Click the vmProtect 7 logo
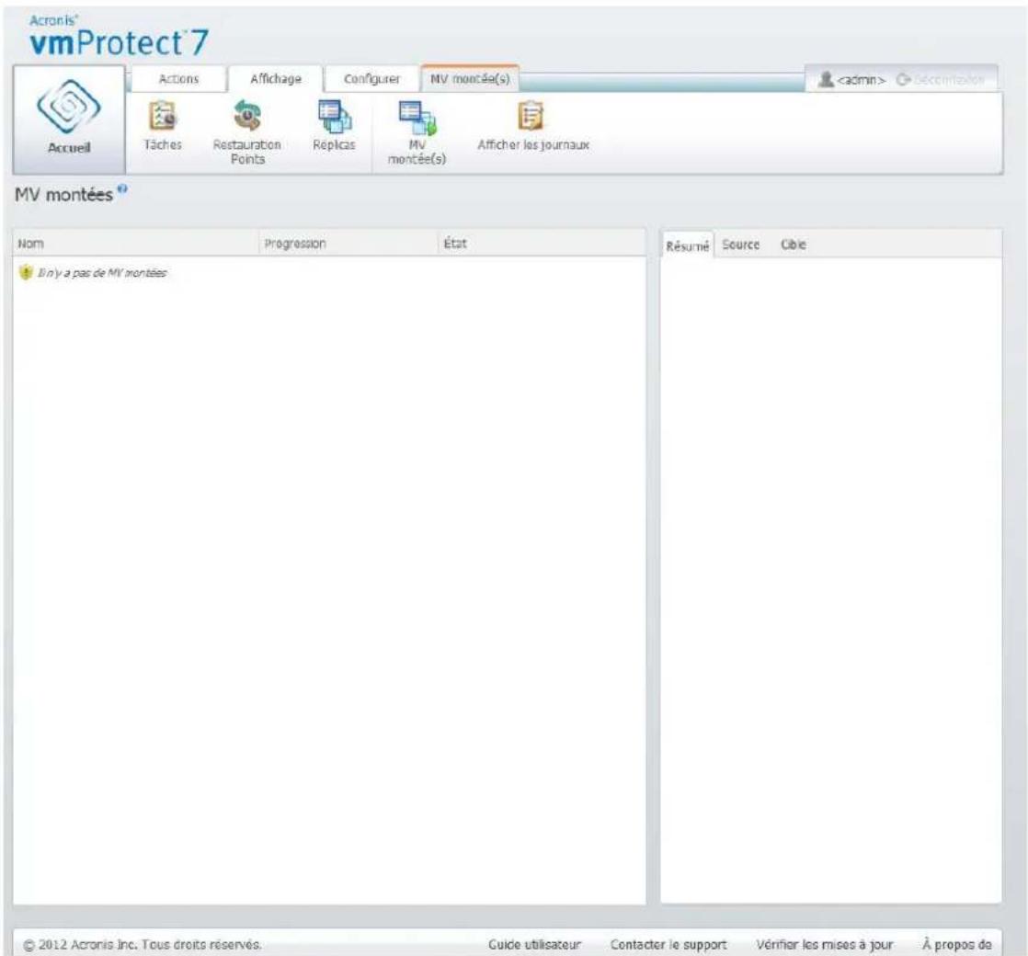Viewport: 1028px width, 956px height. pos(119,38)
